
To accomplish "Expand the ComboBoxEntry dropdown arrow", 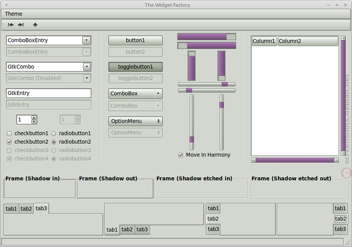I will pyautogui.click(x=86, y=40).
